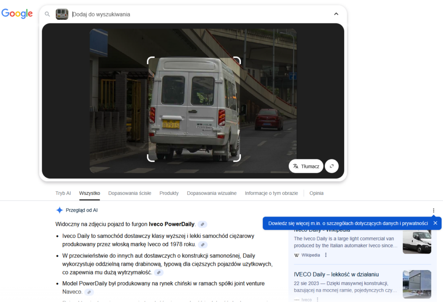The image size is (443, 302).
Task: Open 'Informacje o tym obrazie'
Action: point(271,193)
